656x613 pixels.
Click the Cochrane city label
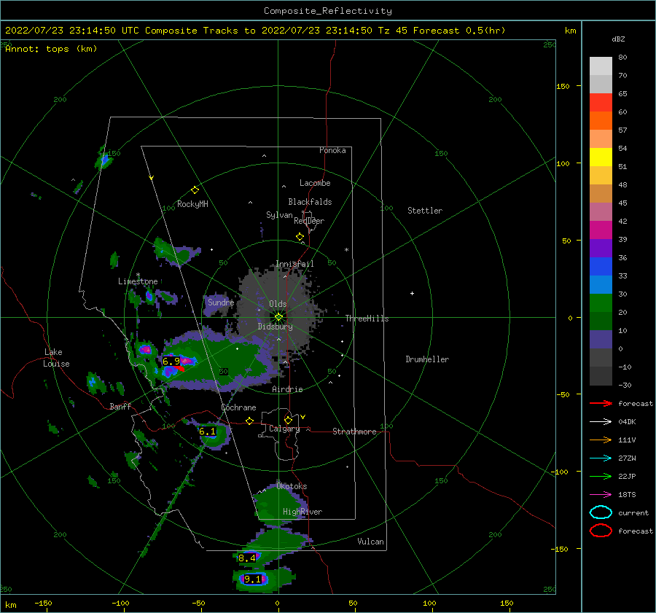point(238,407)
